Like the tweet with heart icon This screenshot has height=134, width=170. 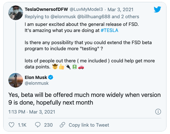(x=12, y=125)
